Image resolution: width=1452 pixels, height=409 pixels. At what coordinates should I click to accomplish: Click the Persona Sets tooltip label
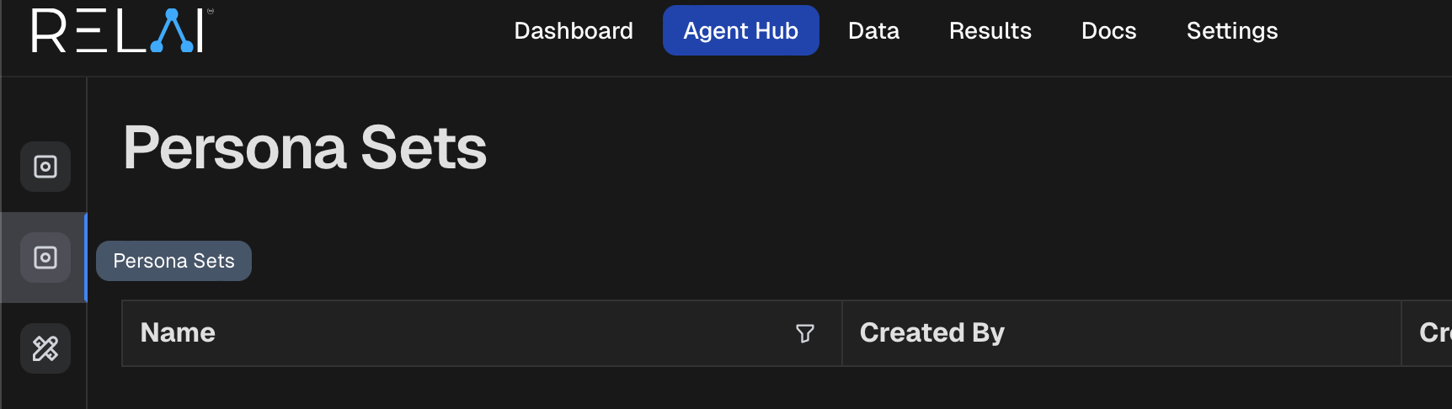(x=173, y=261)
